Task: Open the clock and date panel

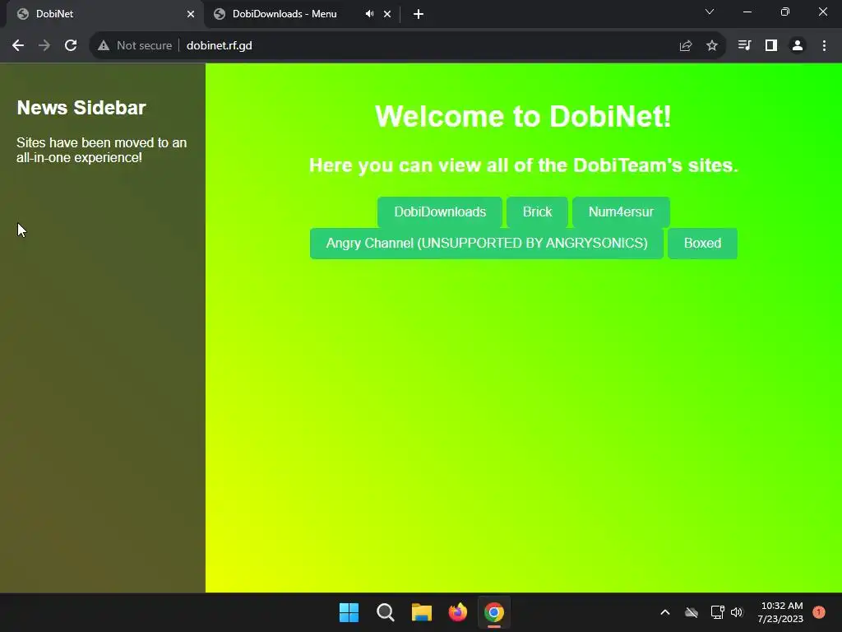Action: point(781,612)
